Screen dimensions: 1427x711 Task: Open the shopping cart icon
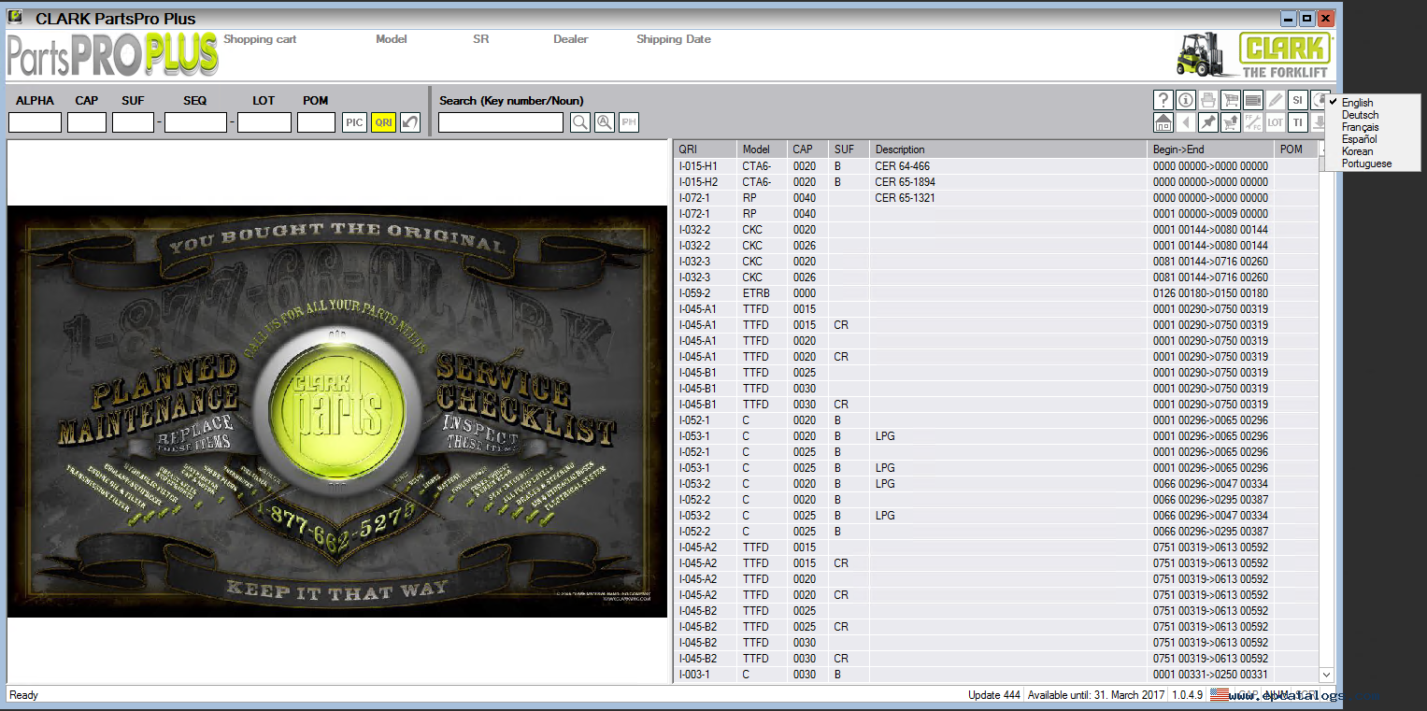coord(1231,100)
